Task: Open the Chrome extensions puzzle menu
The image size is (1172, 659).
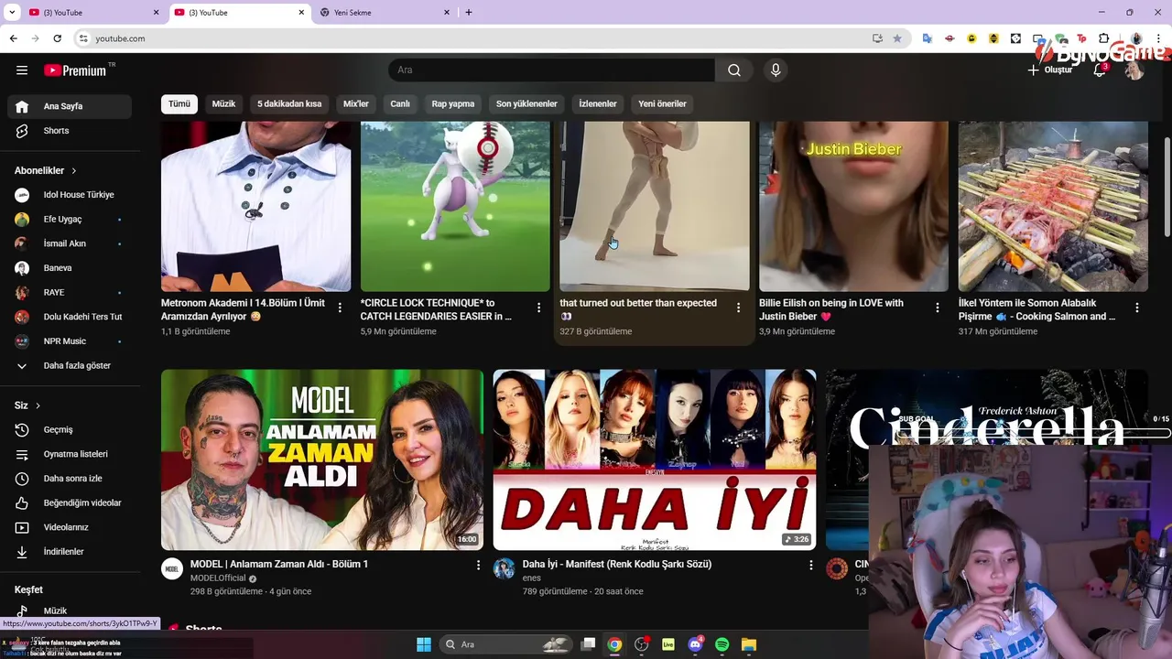Action: tap(1103, 38)
